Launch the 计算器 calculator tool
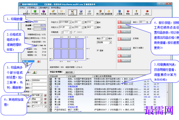The image size is (179, 120). pos(120,12)
